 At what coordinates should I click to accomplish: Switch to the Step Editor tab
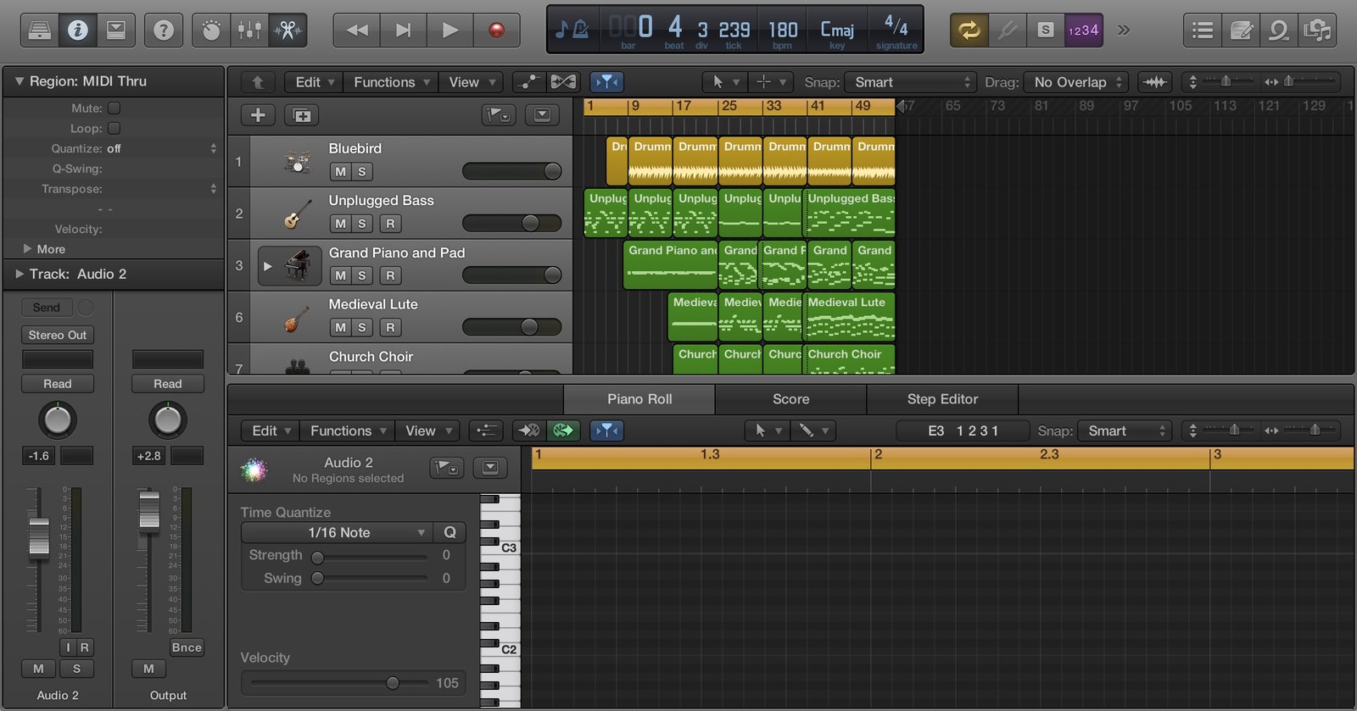click(x=942, y=399)
